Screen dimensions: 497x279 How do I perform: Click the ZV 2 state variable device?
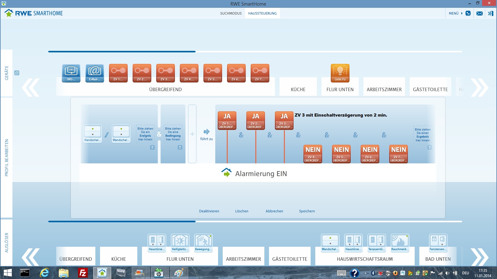tap(142, 73)
